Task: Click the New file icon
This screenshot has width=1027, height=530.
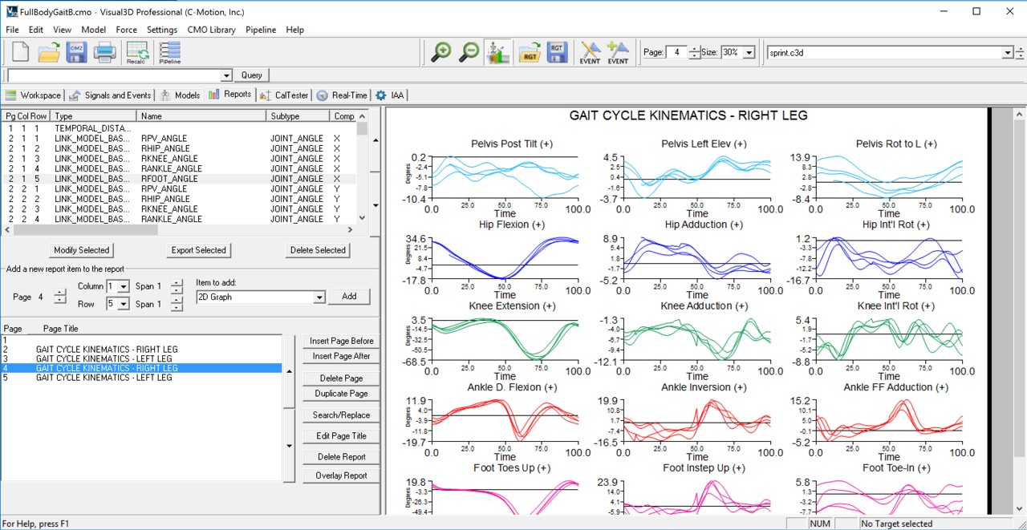Action: point(20,52)
